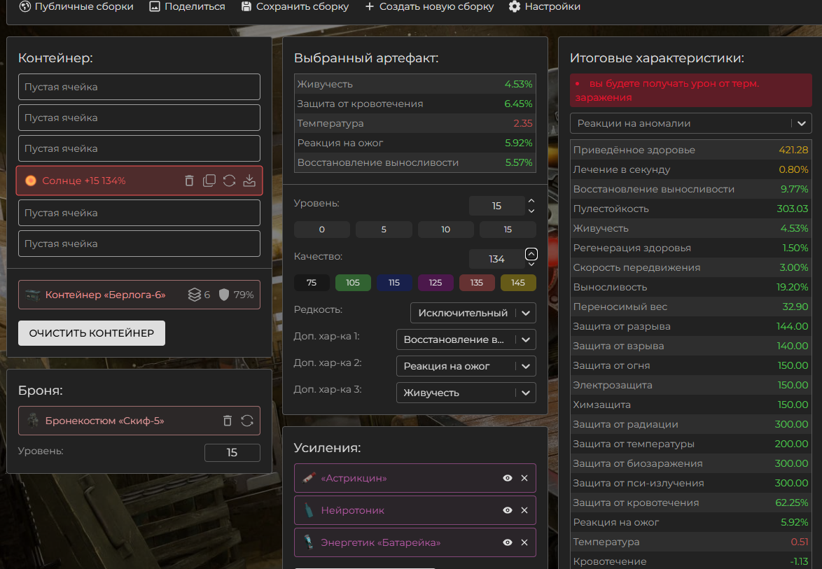This screenshot has width=822, height=569.
Task: Select purple quality preset 125
Action: 435,283
